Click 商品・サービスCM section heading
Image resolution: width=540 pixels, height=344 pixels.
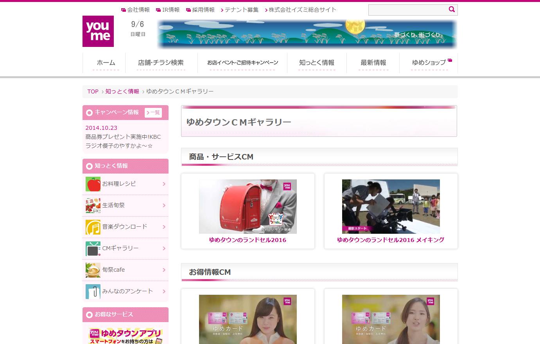click(x=221, y=157)
